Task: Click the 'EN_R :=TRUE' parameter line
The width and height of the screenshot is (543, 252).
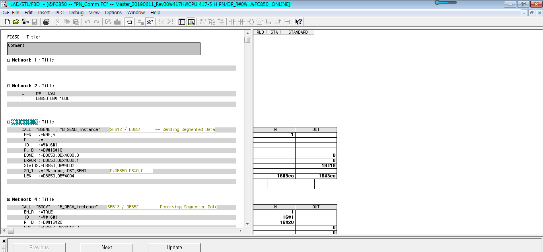Action: pos(122,212)
